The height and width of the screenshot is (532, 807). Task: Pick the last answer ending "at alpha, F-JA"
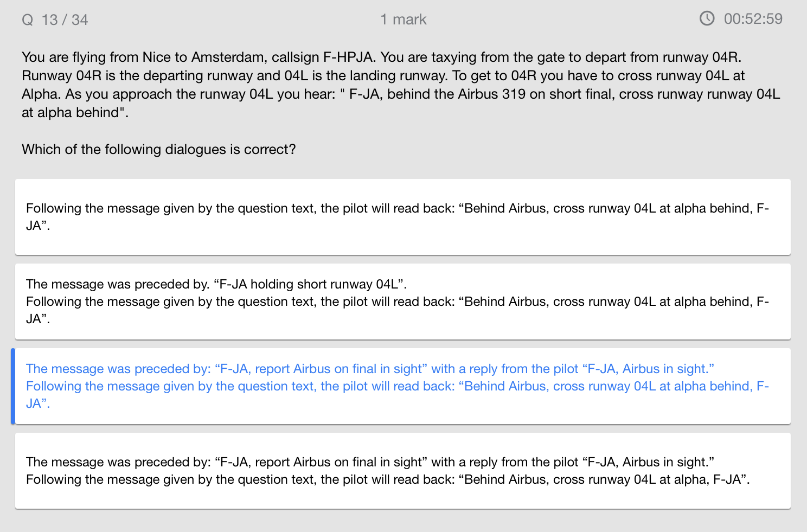click(402, 471)
